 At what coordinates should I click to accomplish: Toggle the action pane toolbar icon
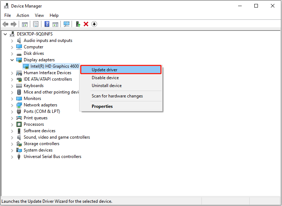pos(55,24)
